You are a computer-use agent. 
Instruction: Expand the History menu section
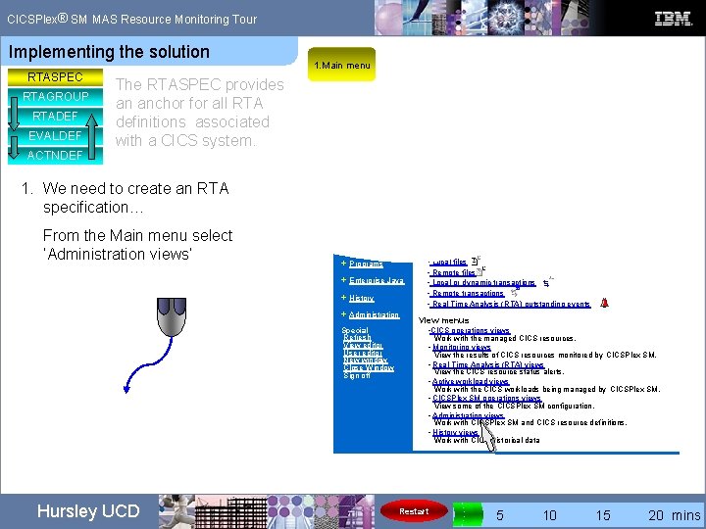click(x=343, y=298)
